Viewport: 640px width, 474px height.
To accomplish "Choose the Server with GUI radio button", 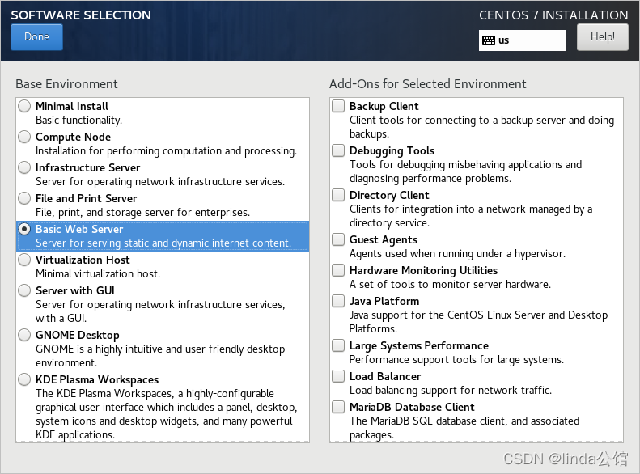I will 24,290.
